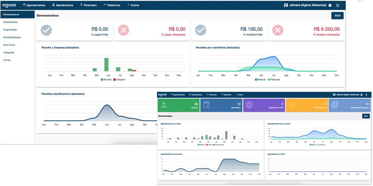Click the help question mark icon in top bar
The height and width of the screenshot is (186, 373).
click(x=330, y=5)
